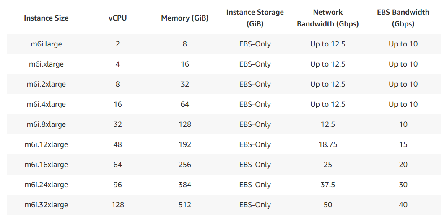This screenshot has height=224, width=447.
Task: Click the Network Bandwidth (Gbps) header
Action: [x=328, y=18]
